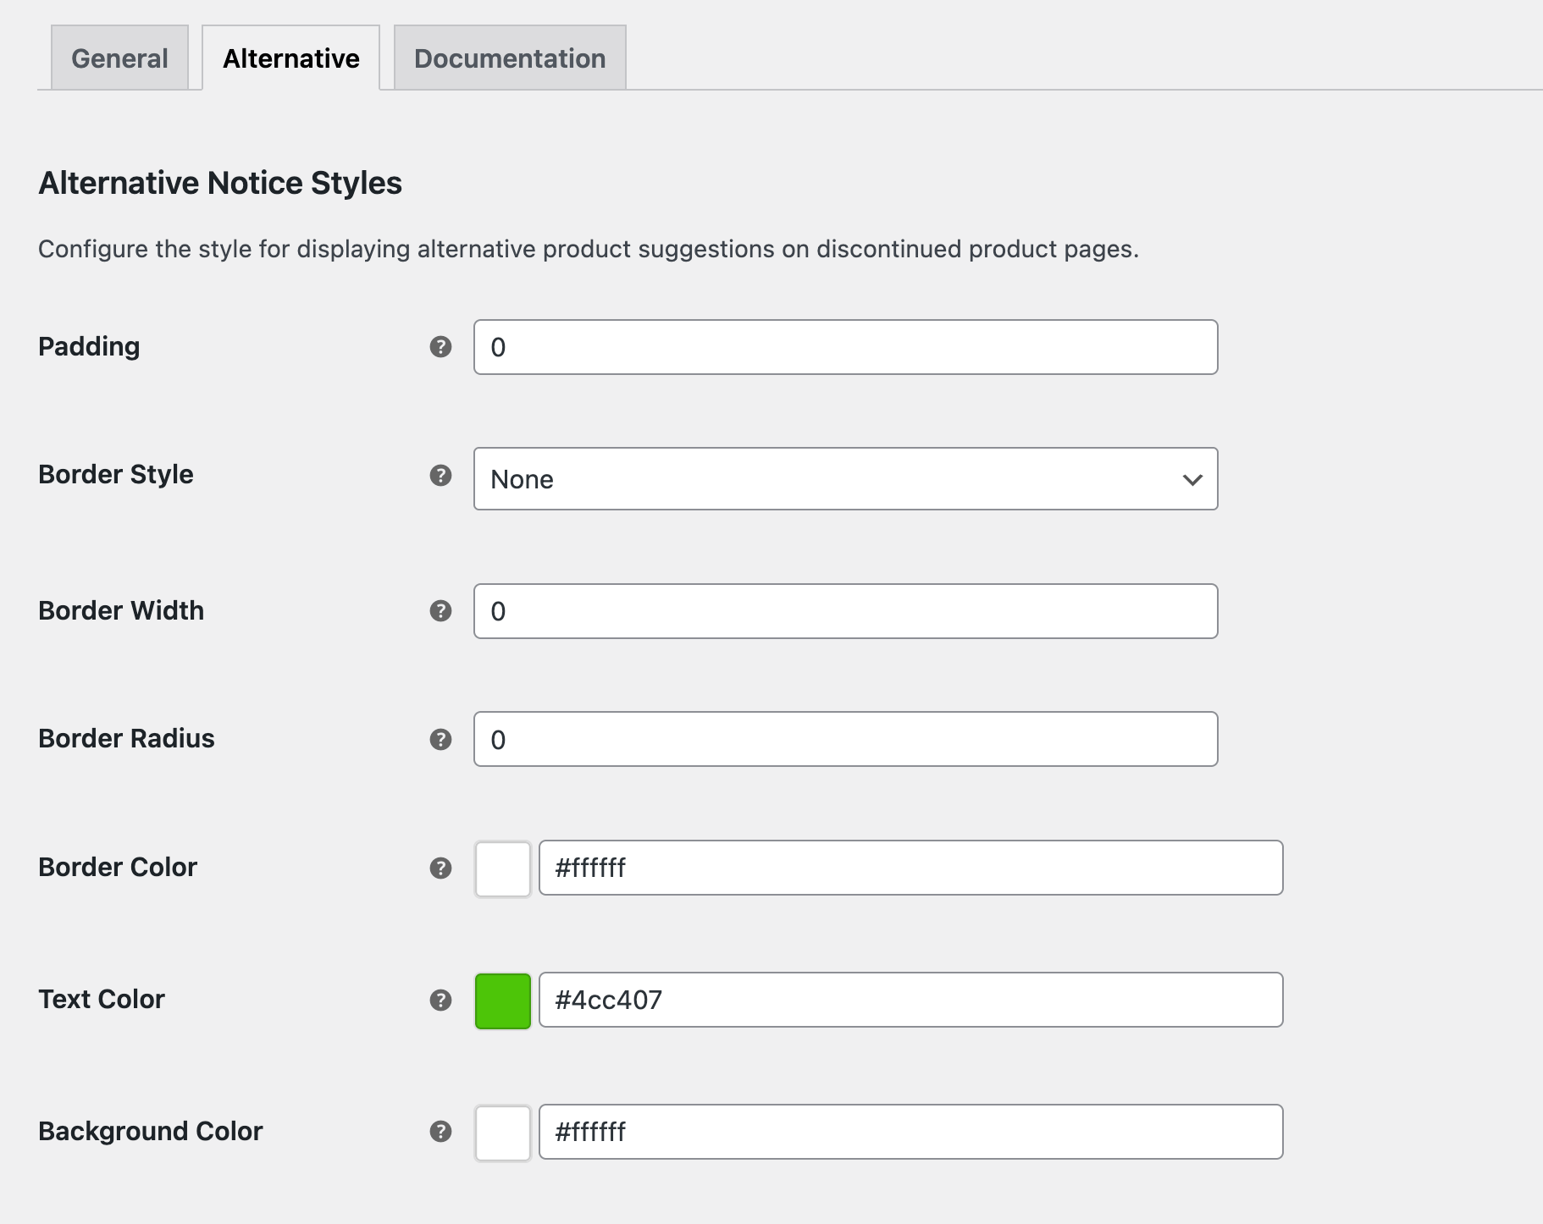The image size is (1543, 1224).
Task: Click the Text Color help icon
Action: (x=440, y=1001)
